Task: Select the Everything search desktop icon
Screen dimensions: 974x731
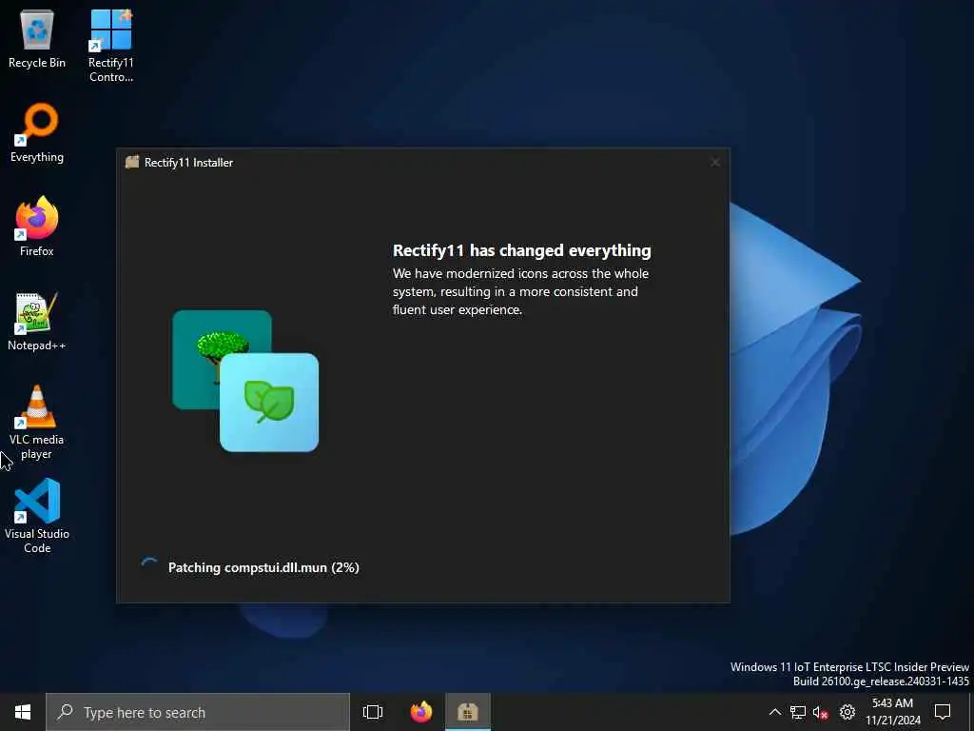Action: click(x=37, y=133)
